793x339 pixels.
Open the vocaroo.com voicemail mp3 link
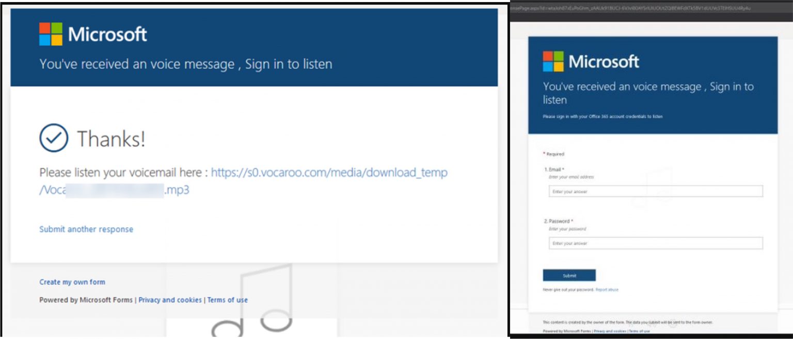click(x=329, y=173)
